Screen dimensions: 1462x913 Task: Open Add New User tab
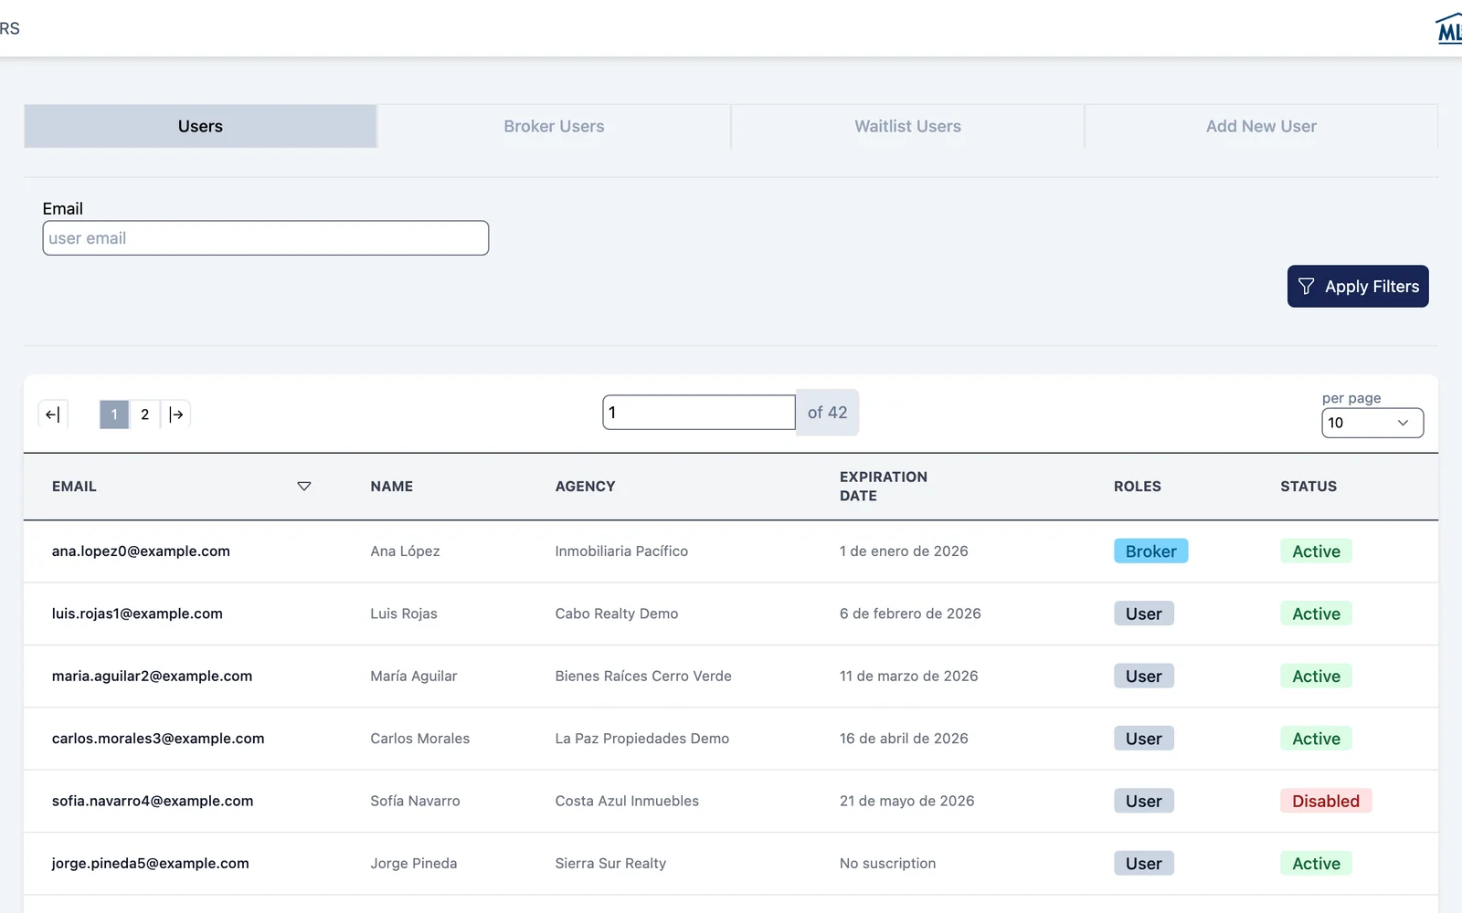coord(1261,126)
